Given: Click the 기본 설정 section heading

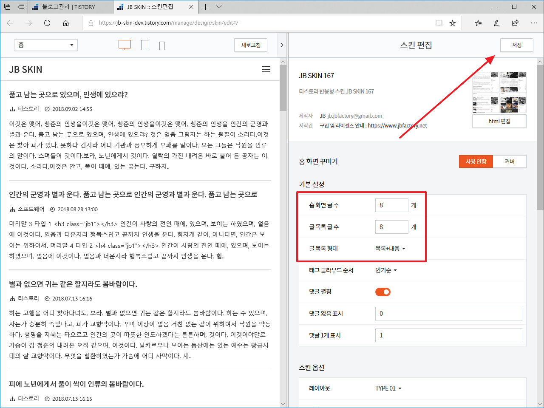Looking at the screenshot, I should pyautogui.click(x=312, y=184).
